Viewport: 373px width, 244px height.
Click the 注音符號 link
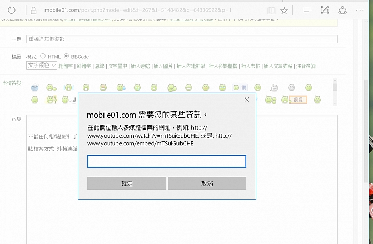pyautogui.click(x=306, y=66)
